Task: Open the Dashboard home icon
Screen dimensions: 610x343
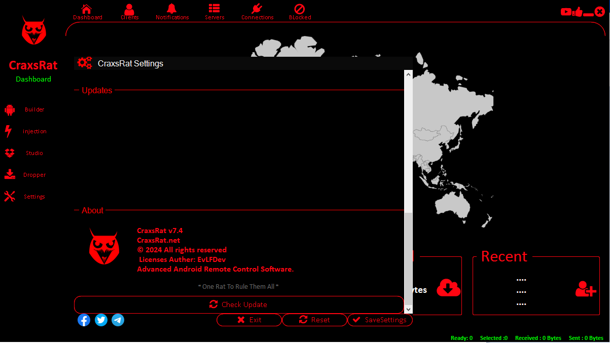Action: (x=87, y=9)
